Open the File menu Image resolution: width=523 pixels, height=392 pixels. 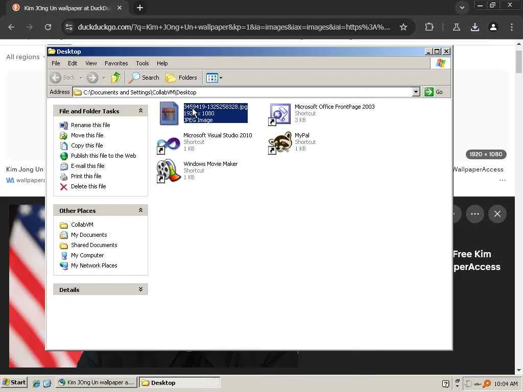click(56, 63)
